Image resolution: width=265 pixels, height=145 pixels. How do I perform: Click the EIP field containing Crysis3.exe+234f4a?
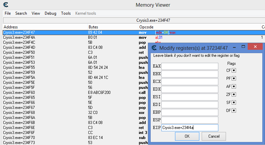click(190, 128)
